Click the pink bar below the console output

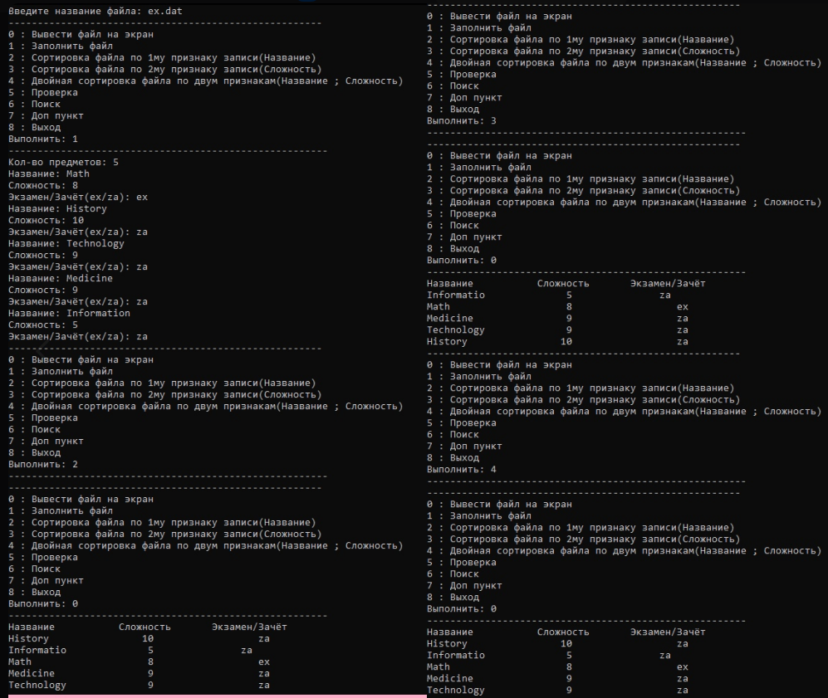216,696
